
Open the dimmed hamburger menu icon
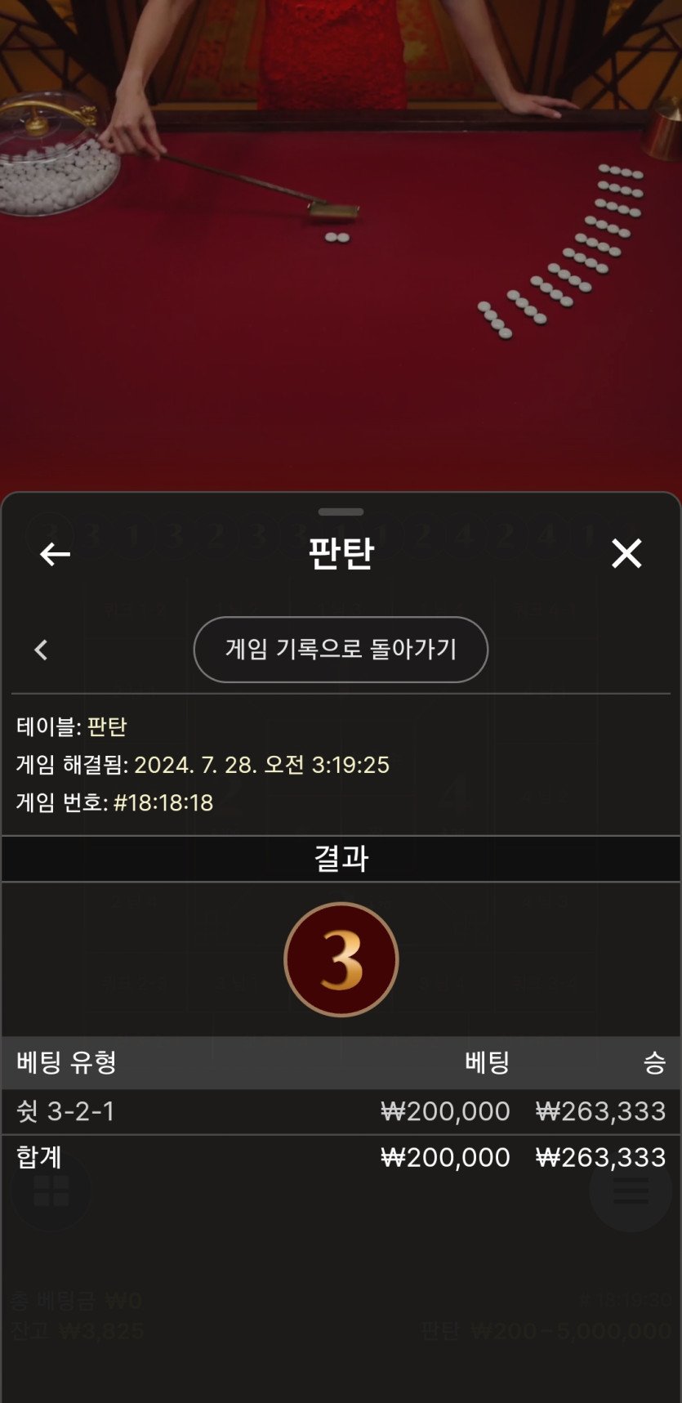(x=631, y=1191)
